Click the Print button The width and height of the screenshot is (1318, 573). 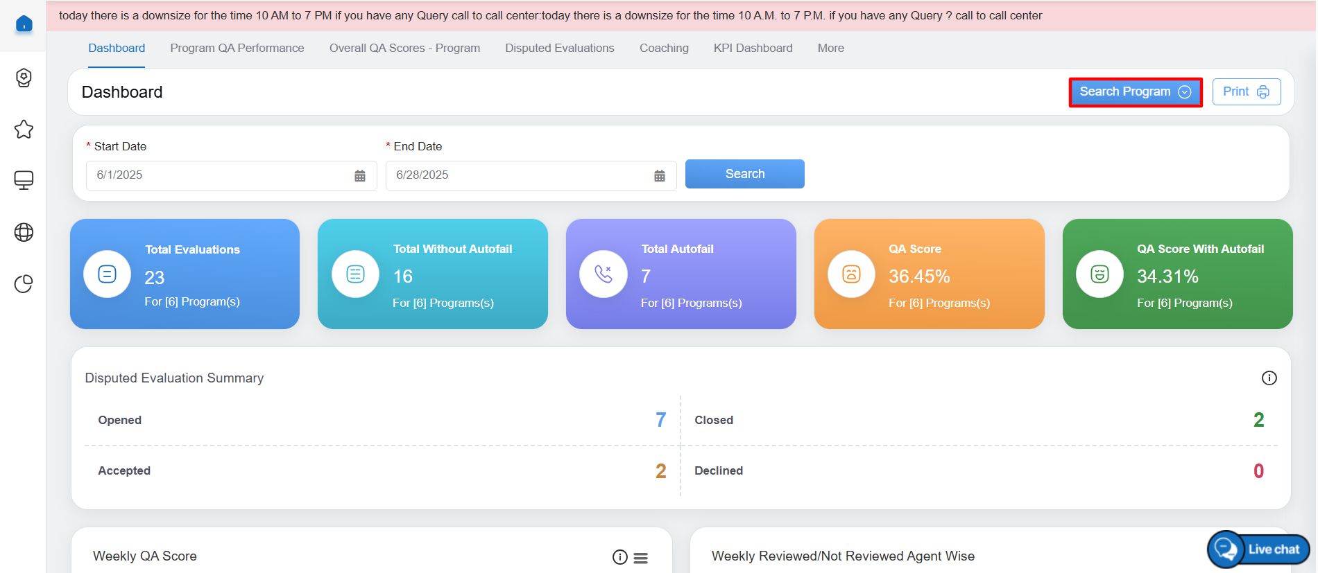point(1246,92)
